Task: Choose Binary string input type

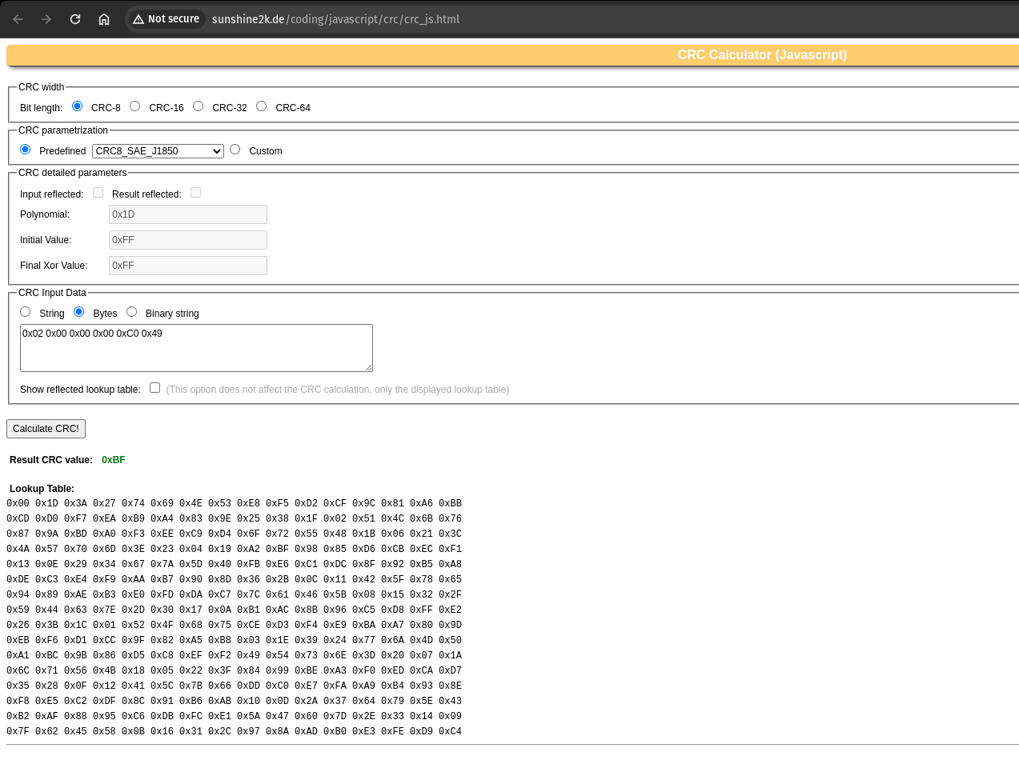Action: pos(131,312)
